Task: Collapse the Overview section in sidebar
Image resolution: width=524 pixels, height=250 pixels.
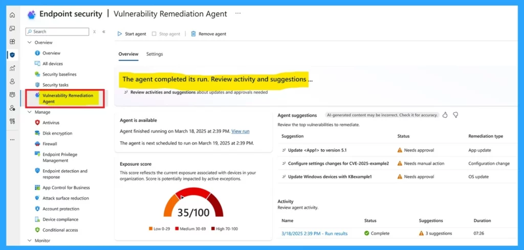Action: [x=29, y=42]
